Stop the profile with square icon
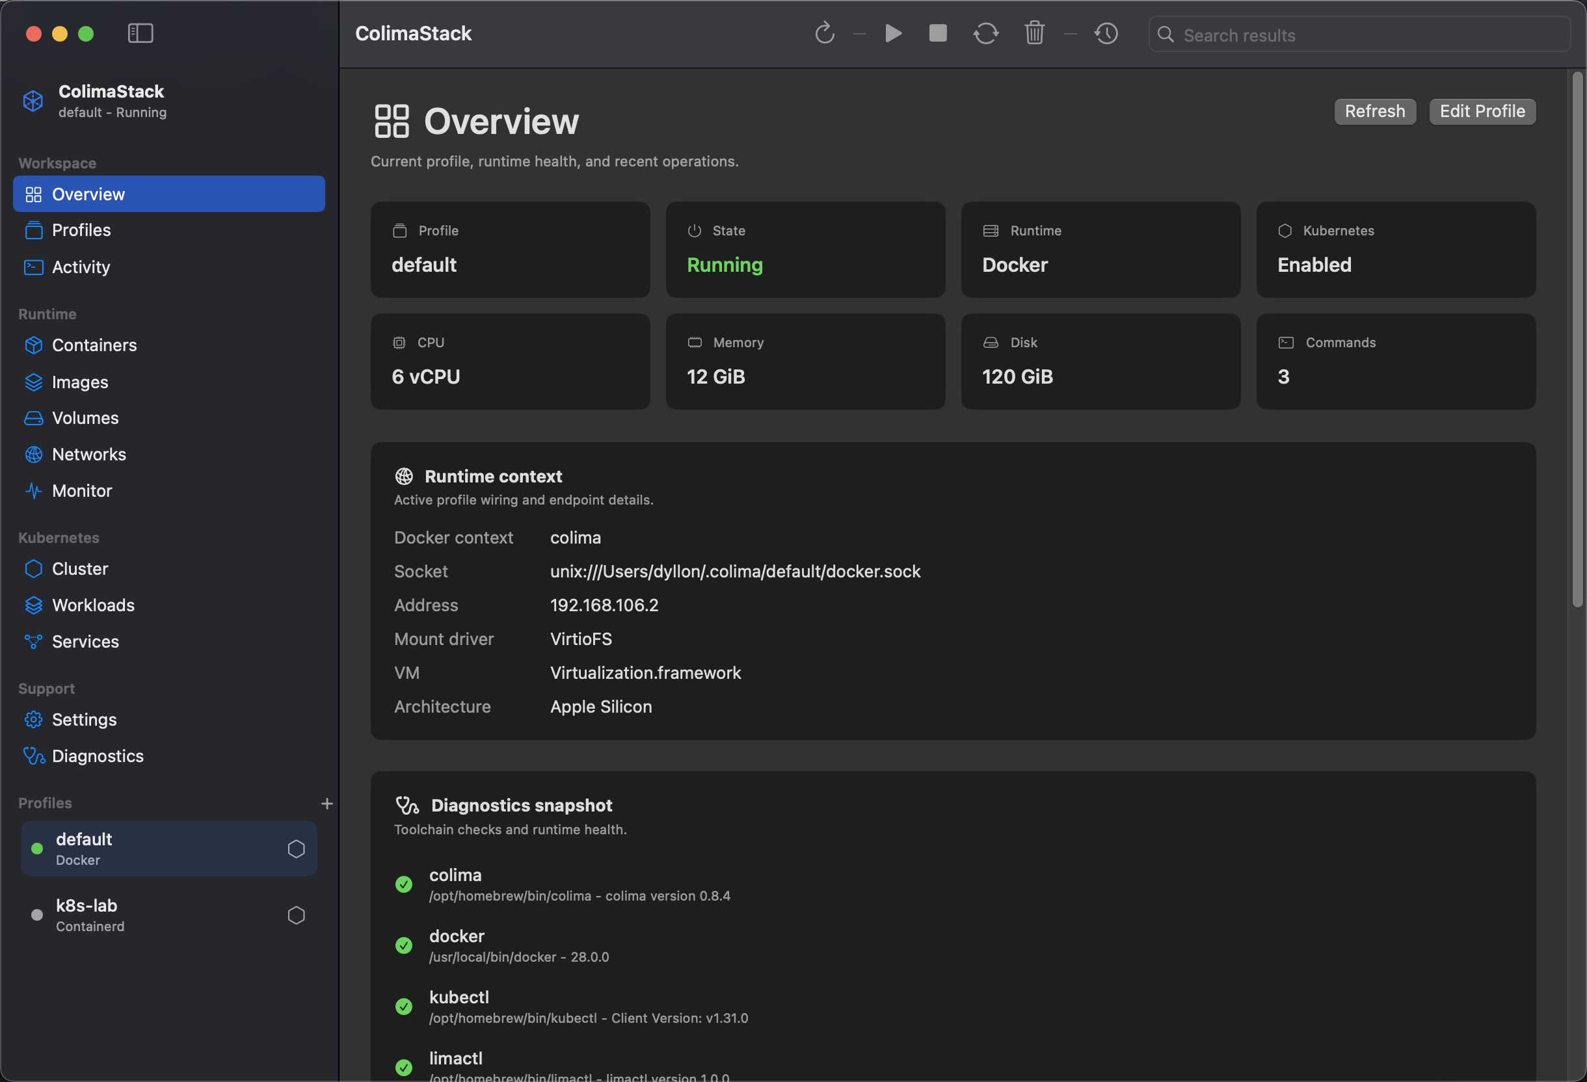 pos(939,33)
